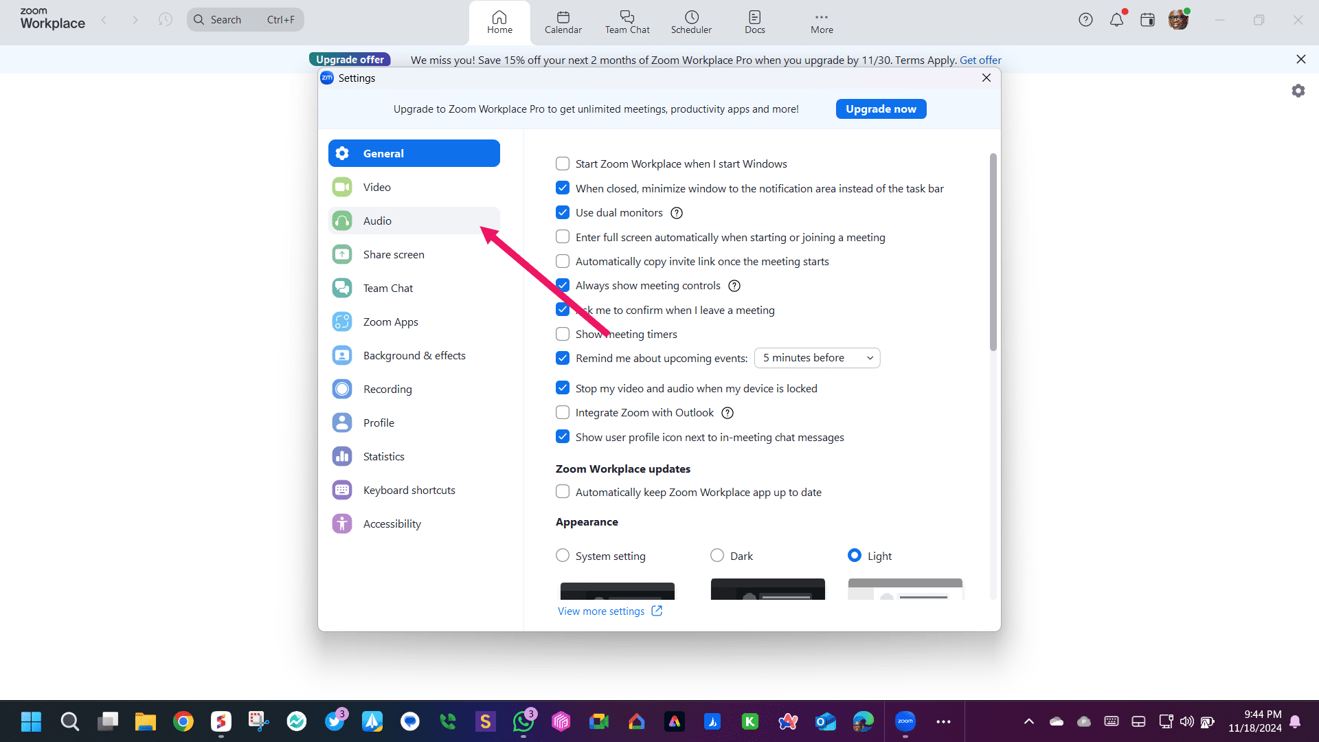
Task: Toggle the Use dual monitors checkbox
Action: (x=563, y=212)
